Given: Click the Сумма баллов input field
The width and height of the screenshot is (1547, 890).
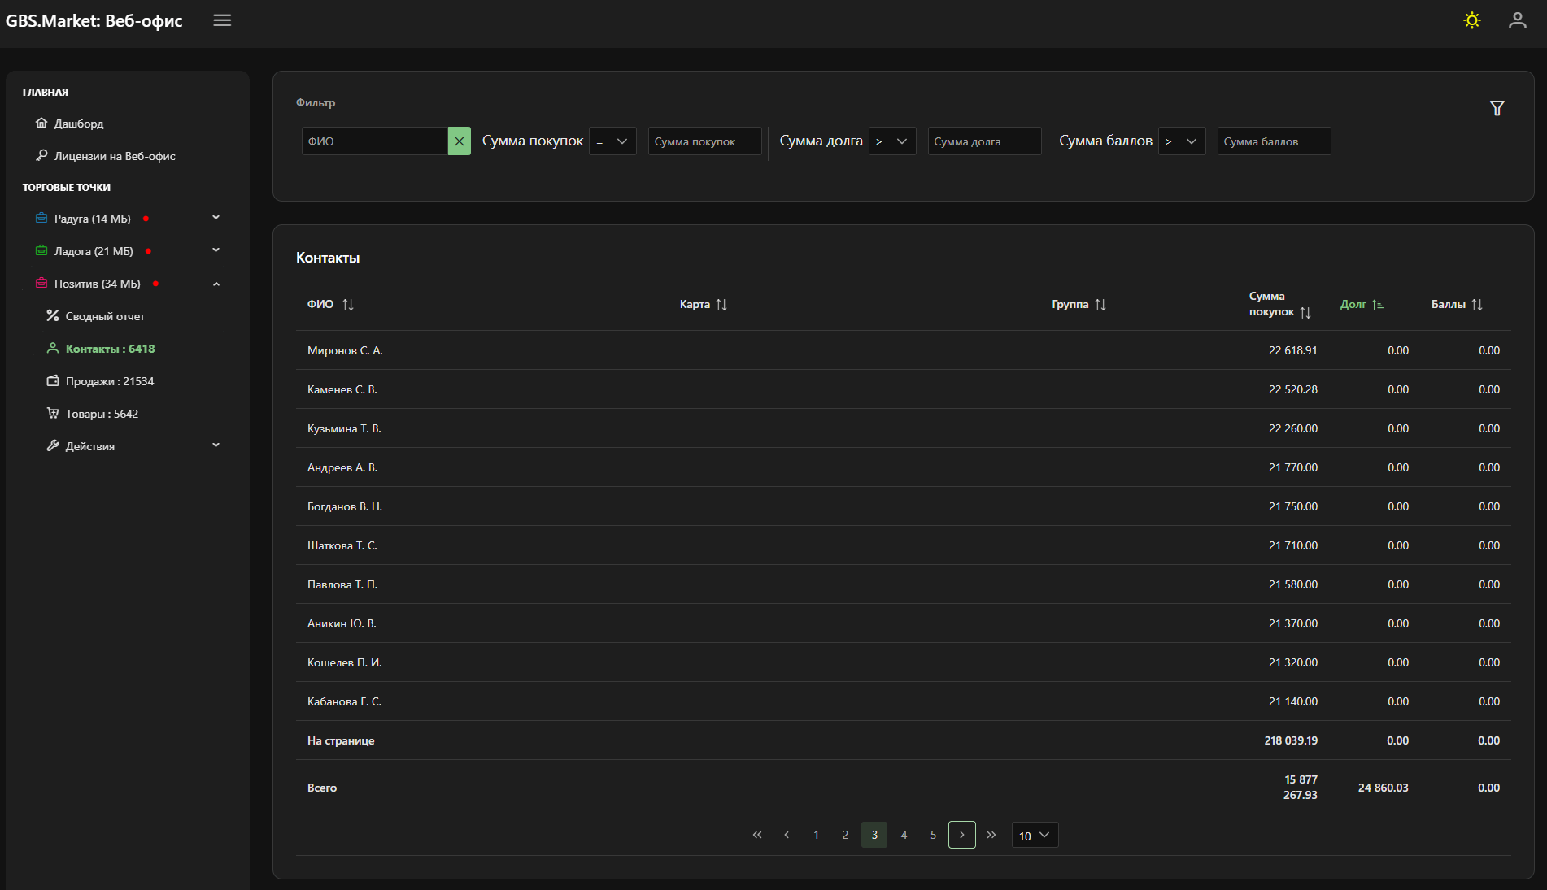Looking at the screenshot, I should tap(1273, 141).
